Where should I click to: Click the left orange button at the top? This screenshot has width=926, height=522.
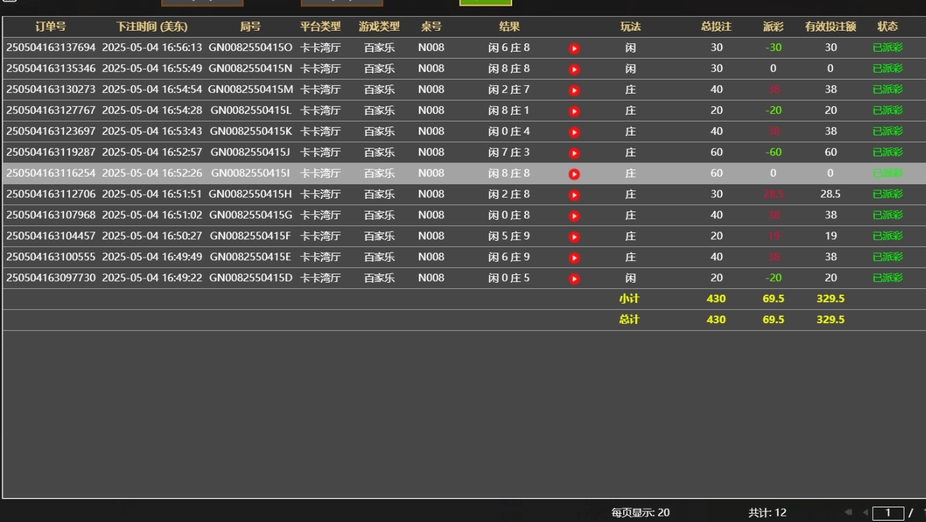pyautogui.click(x=202, y=3)
